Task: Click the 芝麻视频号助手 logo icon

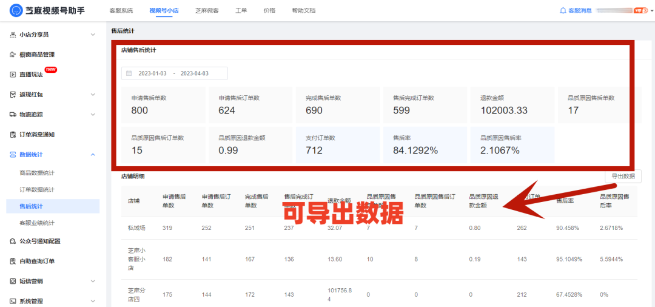Action: tap(15, 10)
